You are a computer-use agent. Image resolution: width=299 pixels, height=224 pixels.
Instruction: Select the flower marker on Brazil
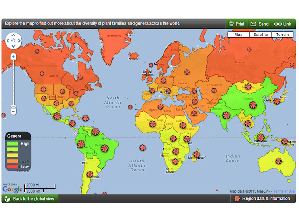[105, 148]
